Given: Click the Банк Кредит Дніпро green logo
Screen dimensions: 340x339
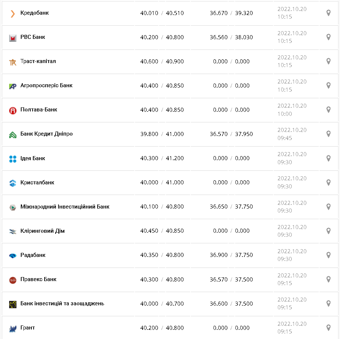Looking at the screenshot, I should (13, 135).
